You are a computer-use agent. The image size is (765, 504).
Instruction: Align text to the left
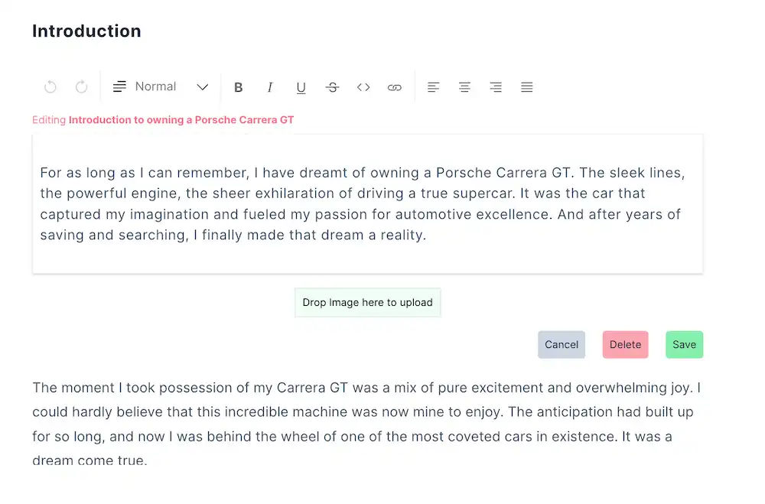[x=433, y=87]
